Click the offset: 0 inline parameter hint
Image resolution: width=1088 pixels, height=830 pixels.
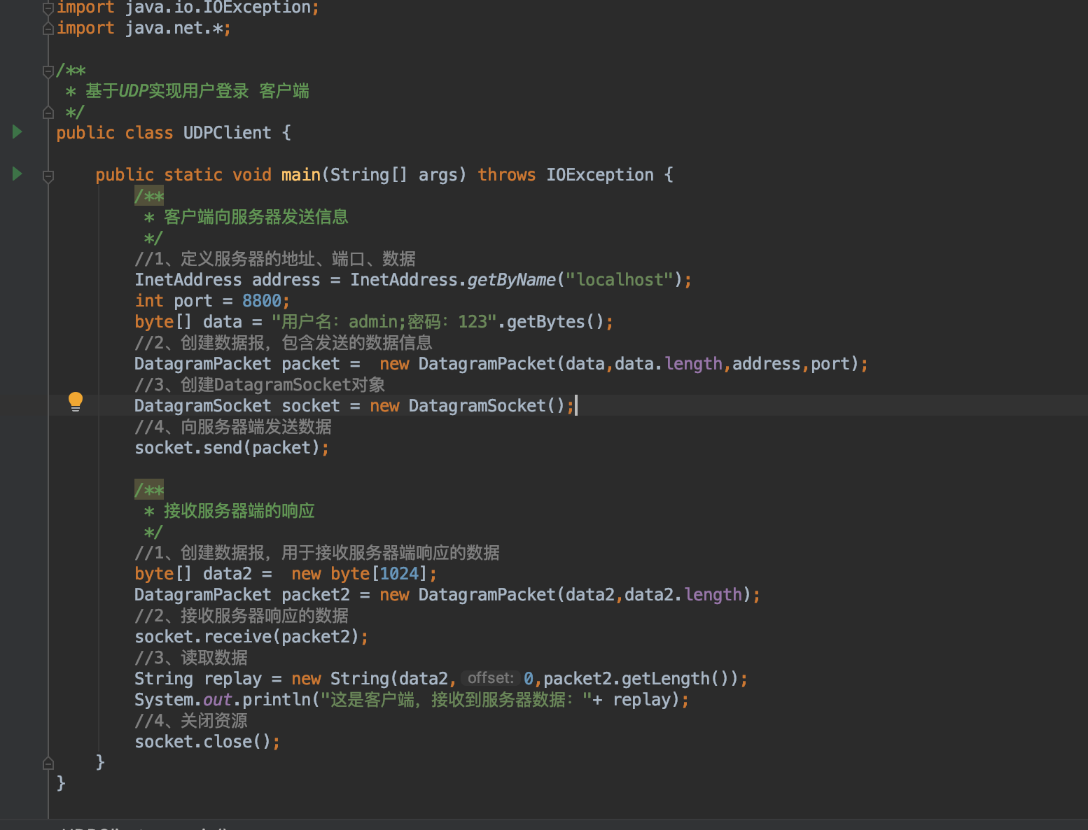click(x=490, y=677)
